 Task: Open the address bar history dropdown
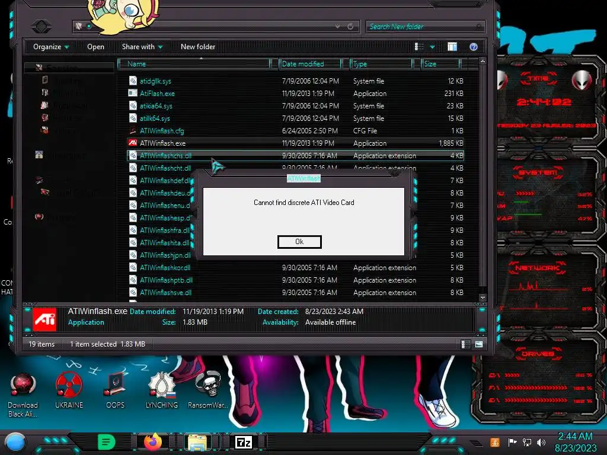point(337,26)
